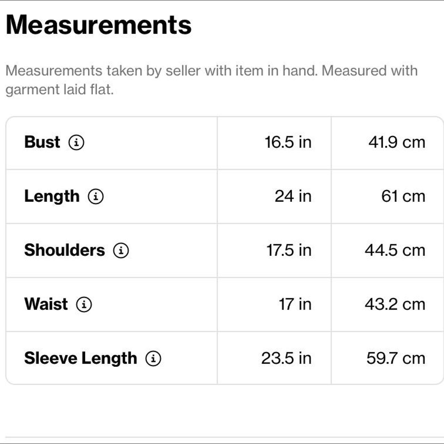
Task: Click the Length row label
Action: pyautogui.click(x=52, y=196)
